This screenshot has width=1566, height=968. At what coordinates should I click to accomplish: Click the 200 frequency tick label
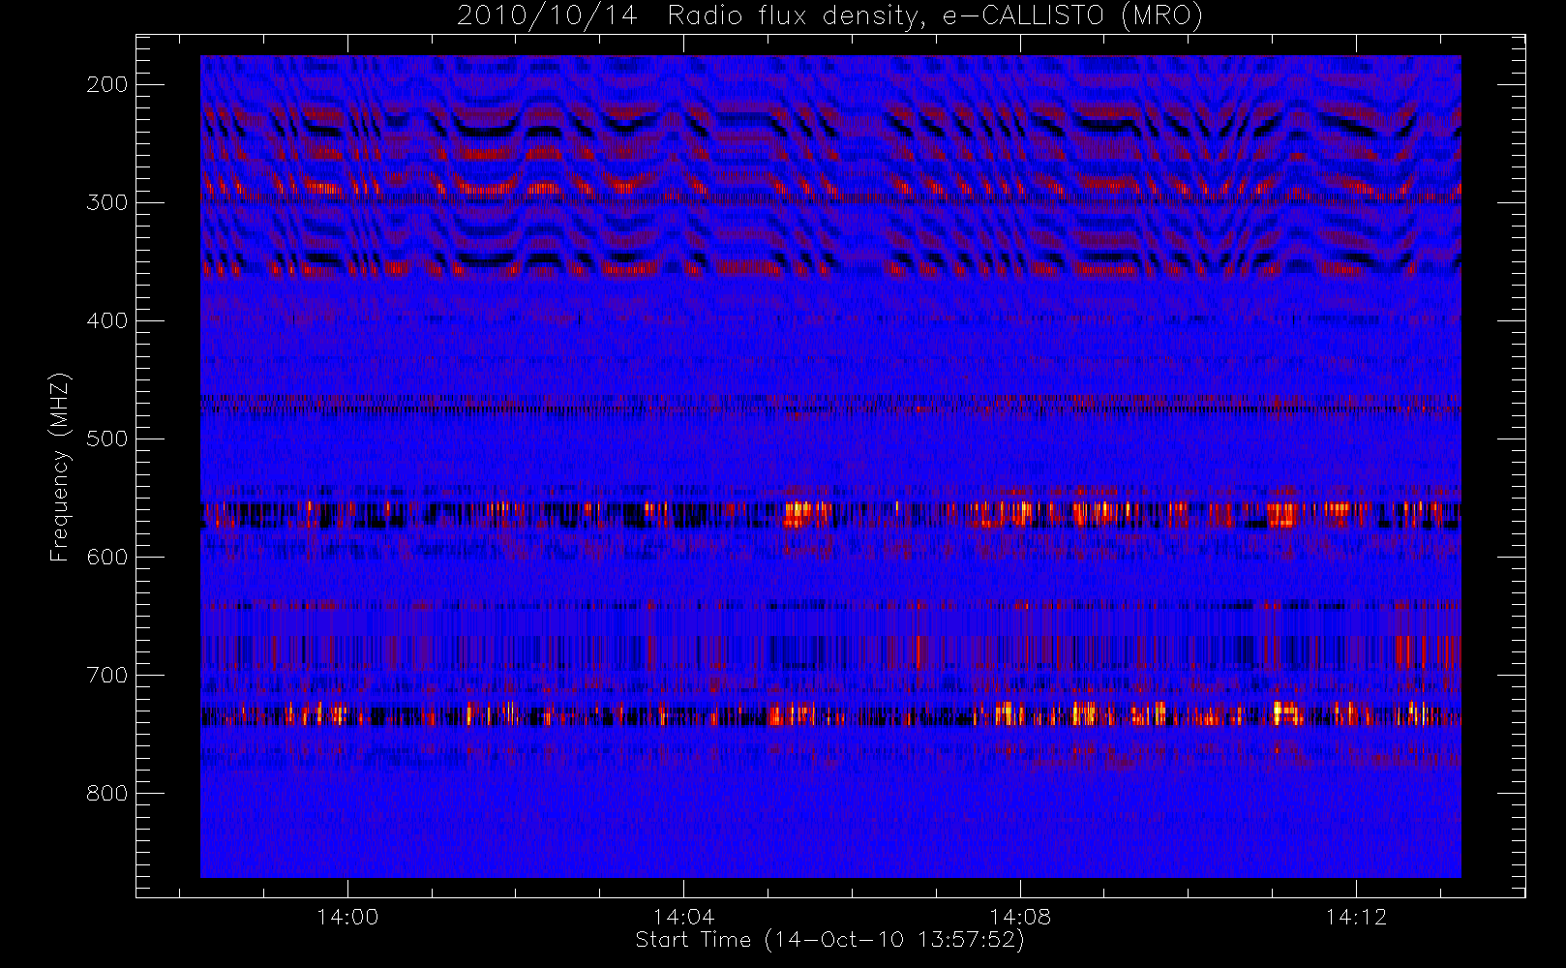(x=107, y=84)
